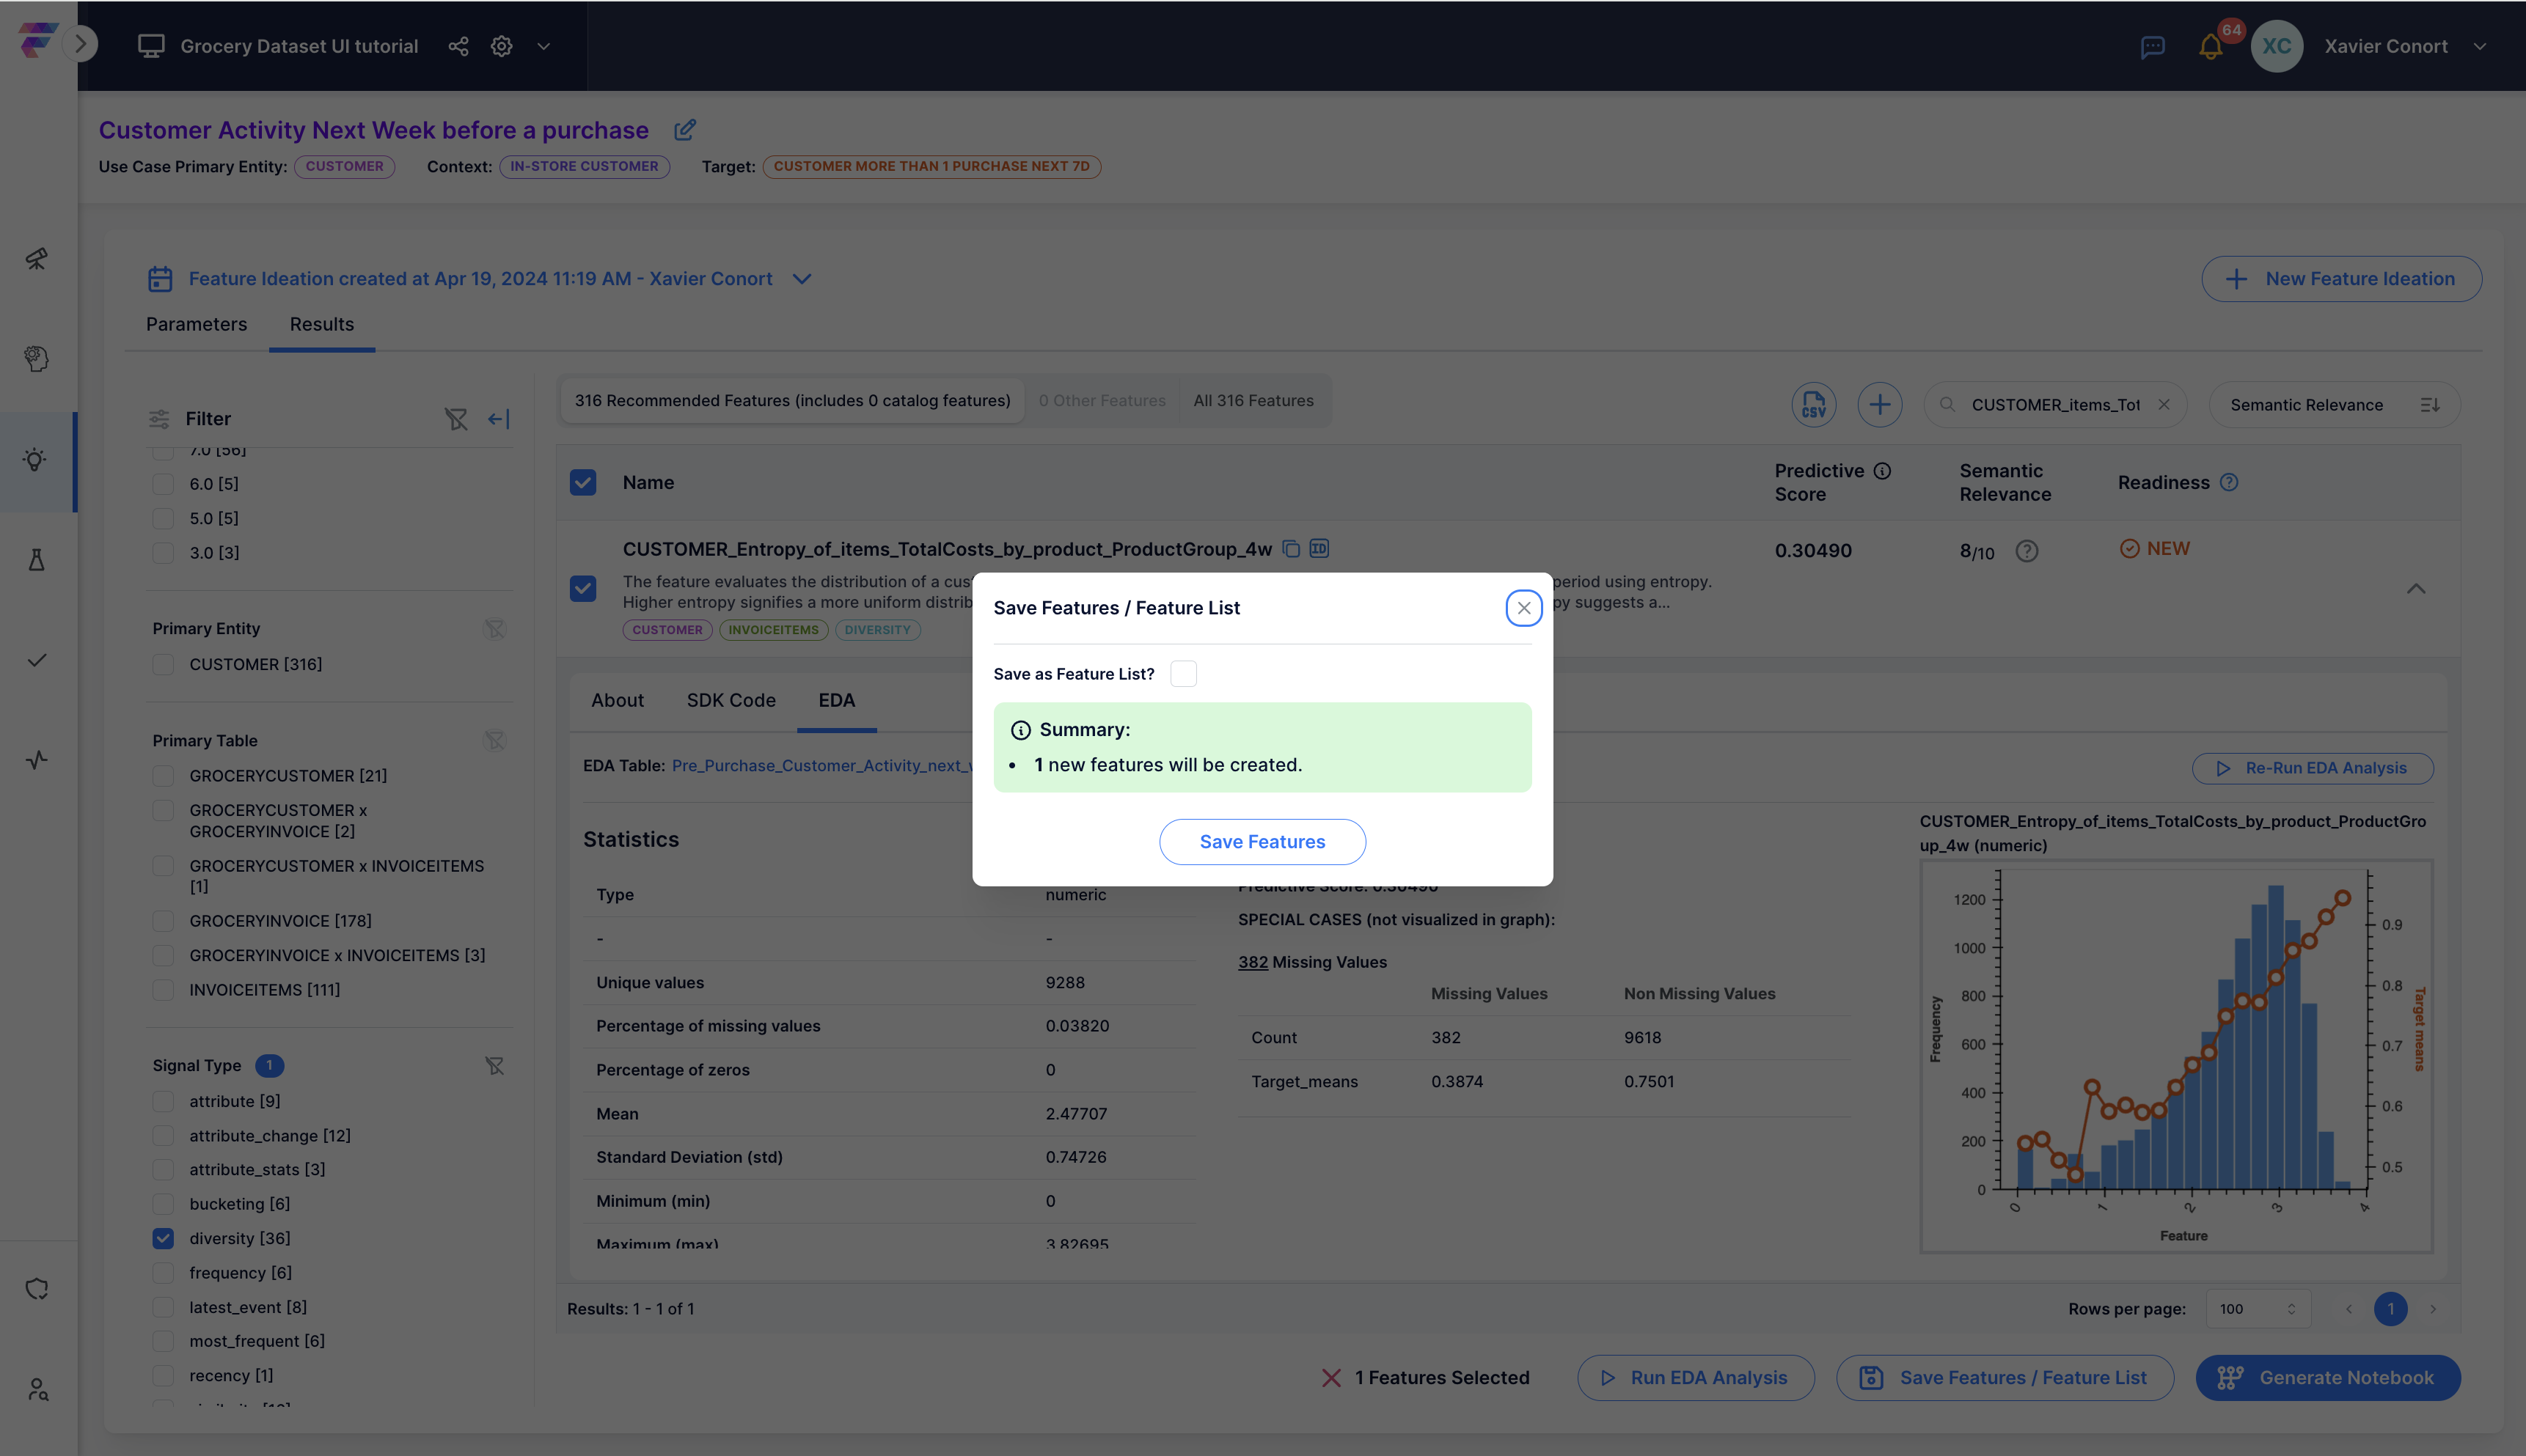Collapse the Filter panel arrow
Image resolution: width=2526 pixels, height=1456 pixels.
(x=499, y=419)
